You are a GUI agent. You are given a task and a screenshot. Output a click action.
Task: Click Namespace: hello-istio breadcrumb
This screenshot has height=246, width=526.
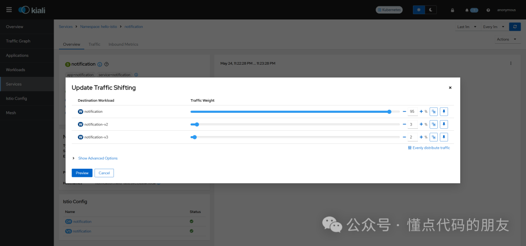[98, 26]
